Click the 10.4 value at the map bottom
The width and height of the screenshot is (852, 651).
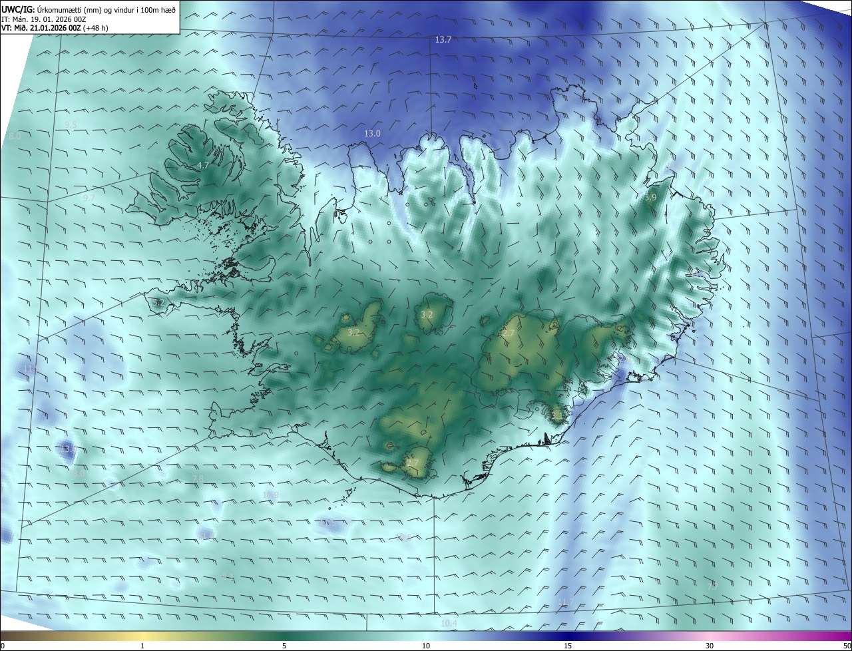click(449, 624)
